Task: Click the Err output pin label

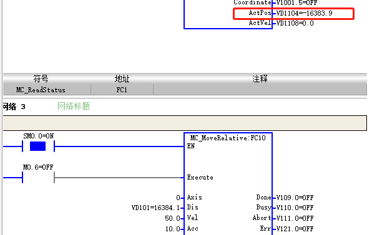Action: [x=265, y=228]
